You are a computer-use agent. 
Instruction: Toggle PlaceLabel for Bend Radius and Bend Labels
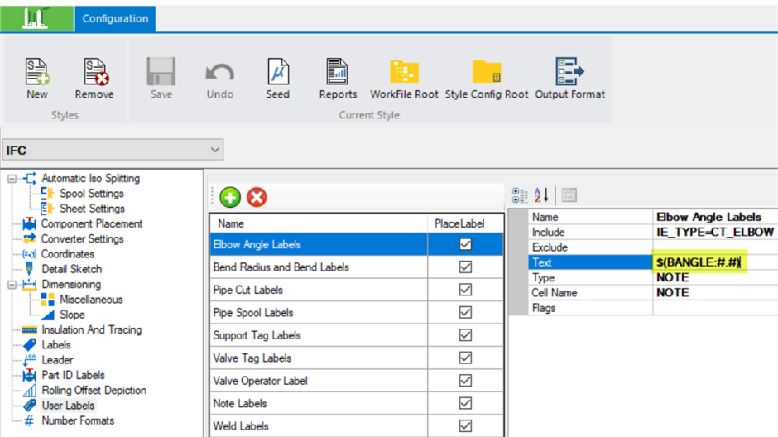click(x=465, y=267)
